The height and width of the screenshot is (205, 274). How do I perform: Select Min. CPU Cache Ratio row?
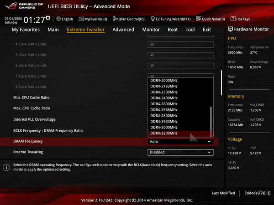click(x=32, y=97)
